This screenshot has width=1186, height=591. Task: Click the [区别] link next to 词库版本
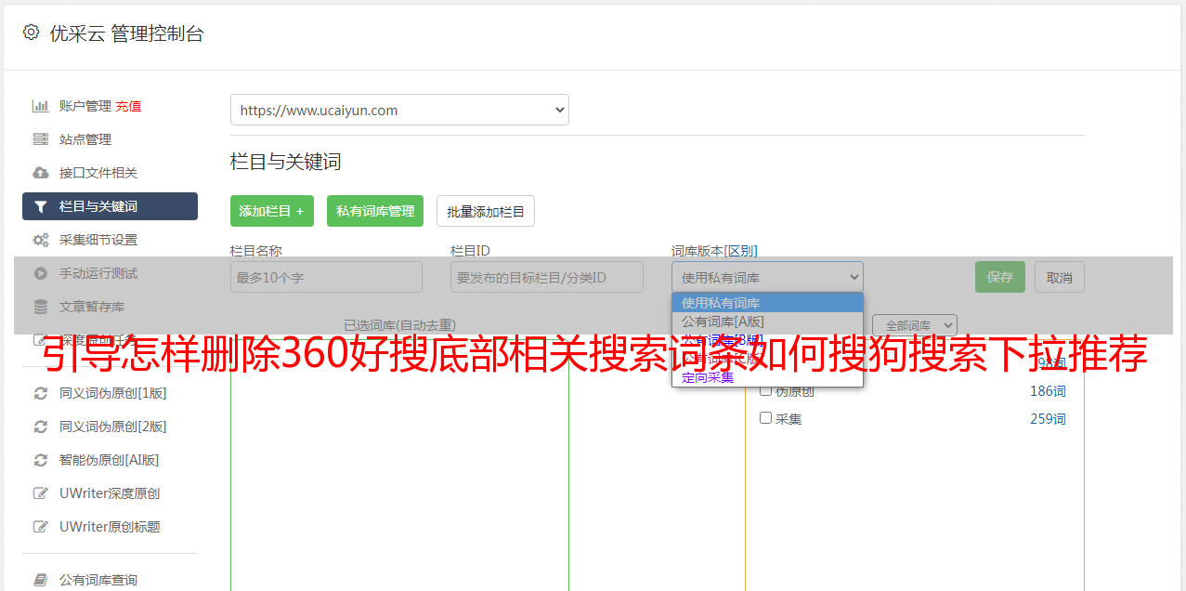tap(741, 251)
